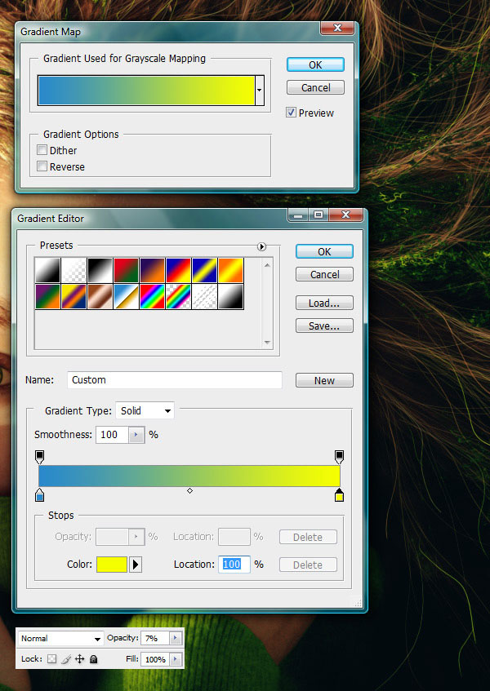This screenshot has width=490, height=691.
Task: Open the stop Color flyout arrow
Action: pos(136,565)
